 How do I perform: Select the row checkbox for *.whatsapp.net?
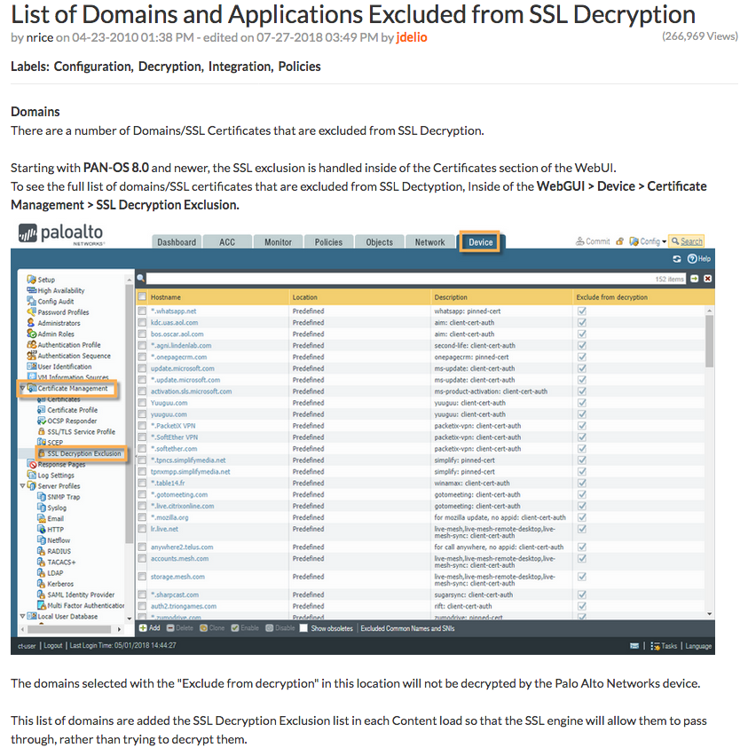click(x=142, y=311)
